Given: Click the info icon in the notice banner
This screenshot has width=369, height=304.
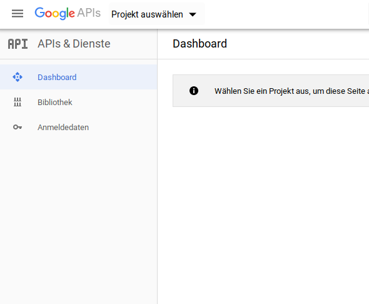Looking at the screenshot, I should click(194, 91).
